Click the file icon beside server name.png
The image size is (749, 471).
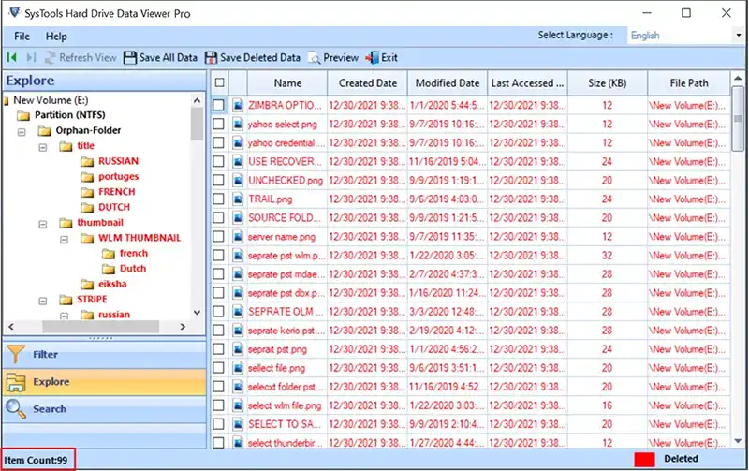tap(238, 237)
